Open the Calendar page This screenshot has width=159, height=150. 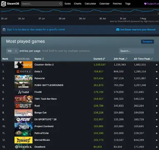click(104, 4)
